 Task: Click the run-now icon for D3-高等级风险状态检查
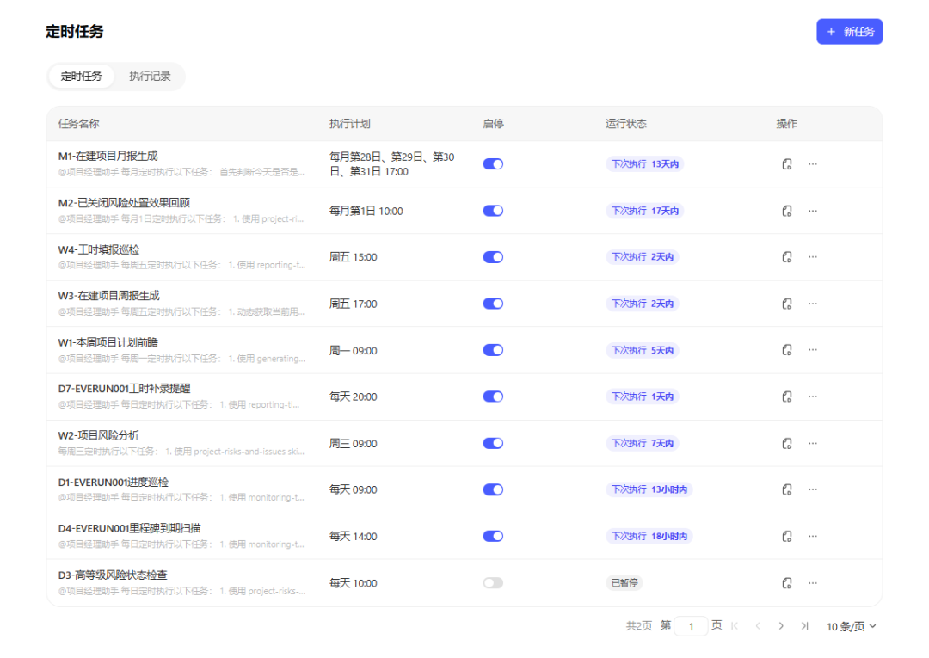(787, 583)
